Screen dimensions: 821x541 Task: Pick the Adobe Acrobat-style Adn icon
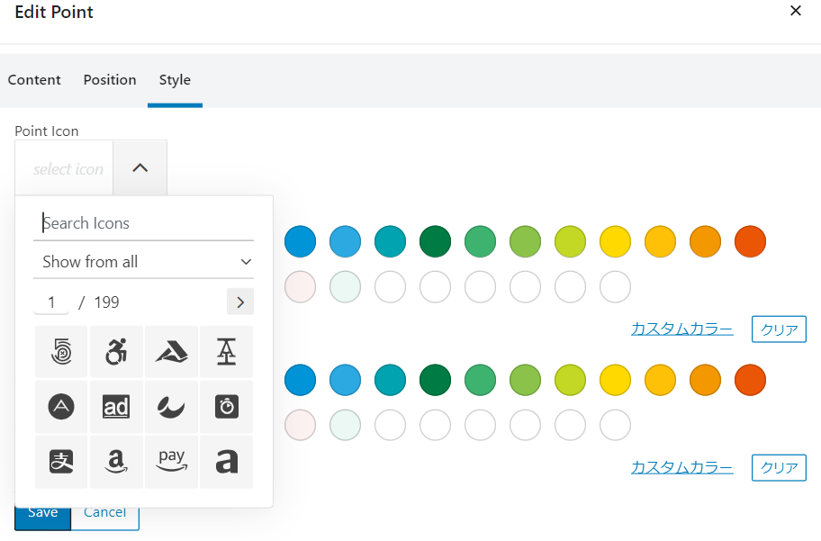click(x=171, y=351)
